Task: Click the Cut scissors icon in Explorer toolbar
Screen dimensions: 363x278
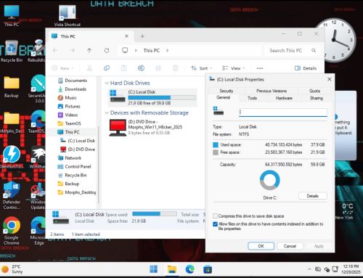Action: click(x=89, y=68)
